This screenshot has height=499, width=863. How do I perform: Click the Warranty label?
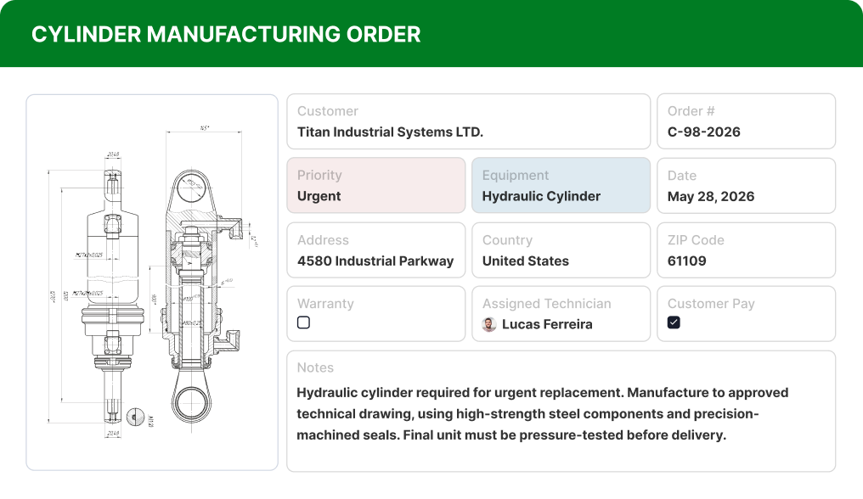point(325,304)
